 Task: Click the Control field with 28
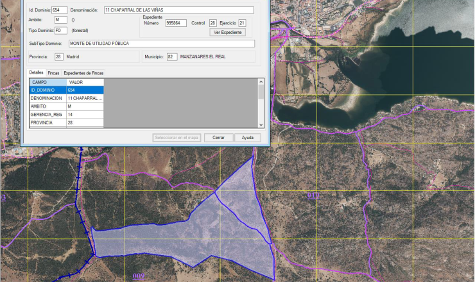coord(212,23)
